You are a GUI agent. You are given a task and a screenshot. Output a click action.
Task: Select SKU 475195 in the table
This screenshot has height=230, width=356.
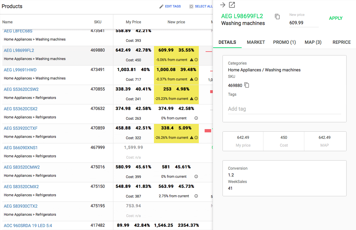click(x=98, y=206)
